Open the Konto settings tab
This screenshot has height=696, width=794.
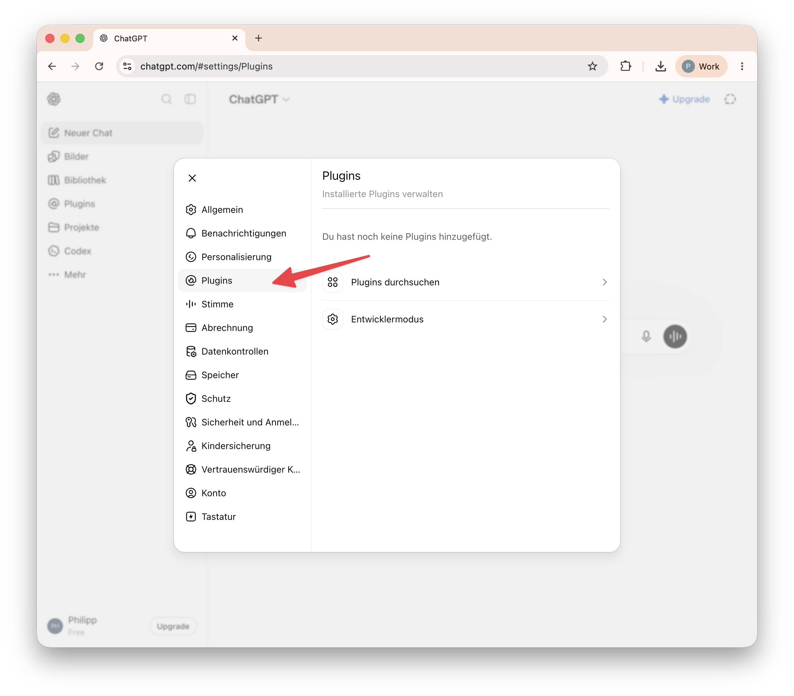242,493
